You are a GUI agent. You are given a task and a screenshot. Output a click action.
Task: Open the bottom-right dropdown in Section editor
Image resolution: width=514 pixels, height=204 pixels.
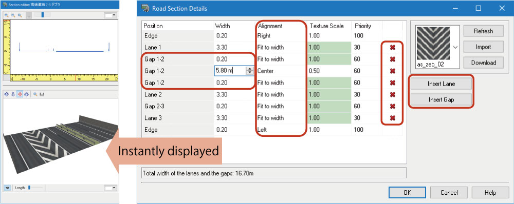[110, 188]
